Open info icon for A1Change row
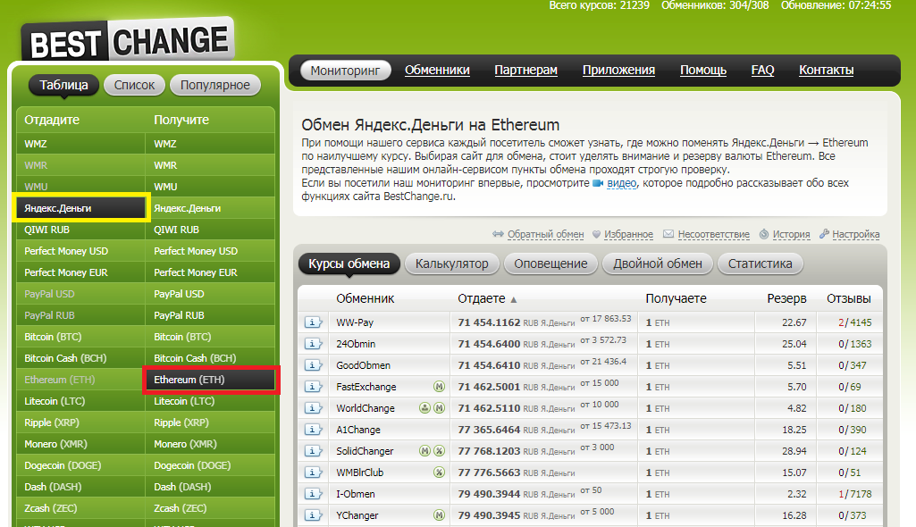 click(x=313, y=430)
